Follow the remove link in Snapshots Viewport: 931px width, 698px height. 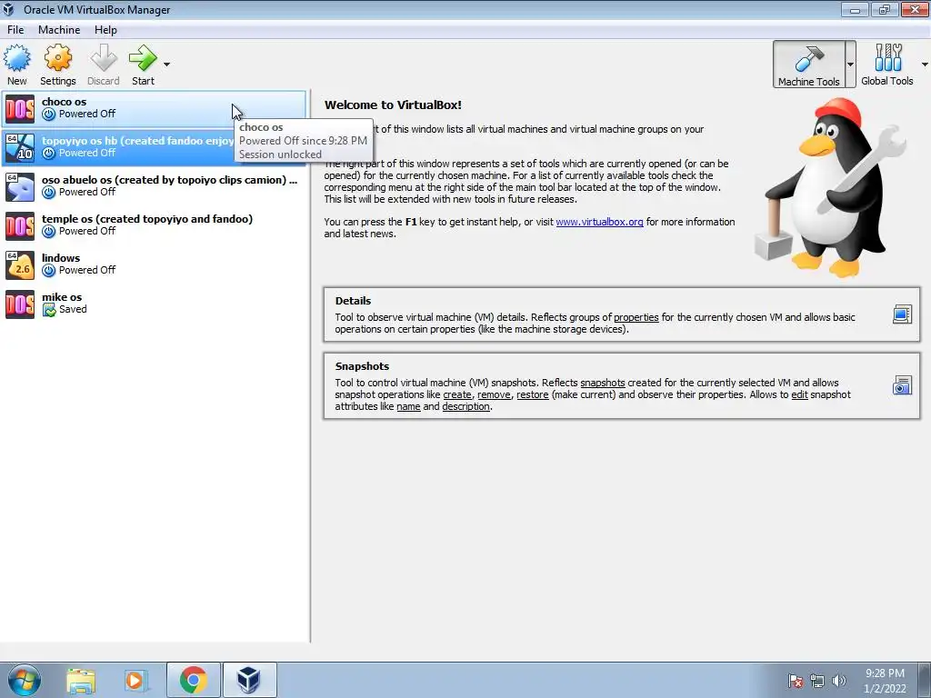point(494,394)
